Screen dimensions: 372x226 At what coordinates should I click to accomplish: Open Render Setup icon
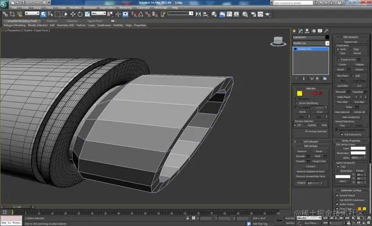point(253,14)
